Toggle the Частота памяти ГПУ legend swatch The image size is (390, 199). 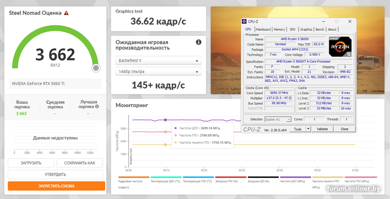tap(328, 177)
